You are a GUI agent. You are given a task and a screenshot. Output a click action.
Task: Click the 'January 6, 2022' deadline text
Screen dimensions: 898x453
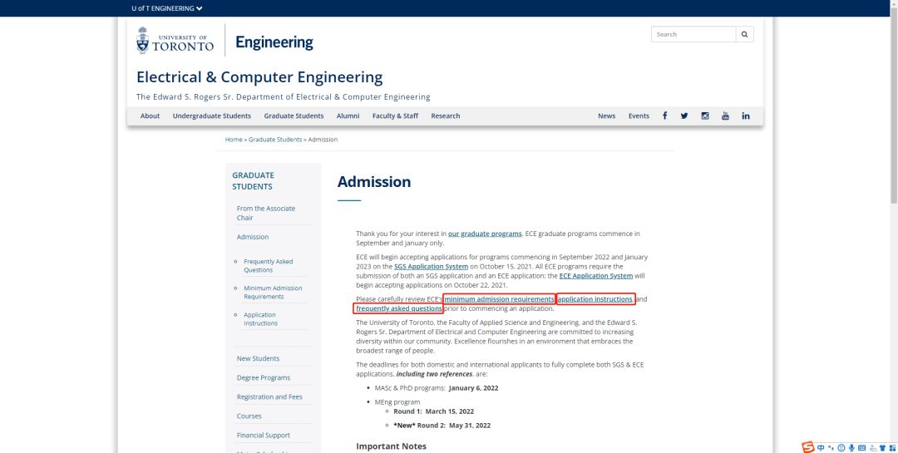coord(474,387)
